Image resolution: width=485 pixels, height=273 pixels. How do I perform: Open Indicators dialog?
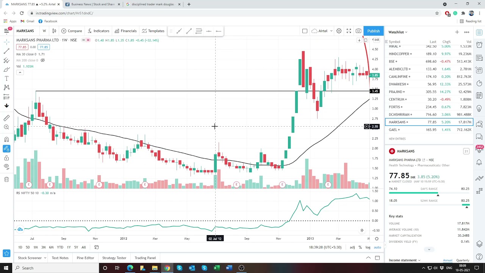pos(99,31)
